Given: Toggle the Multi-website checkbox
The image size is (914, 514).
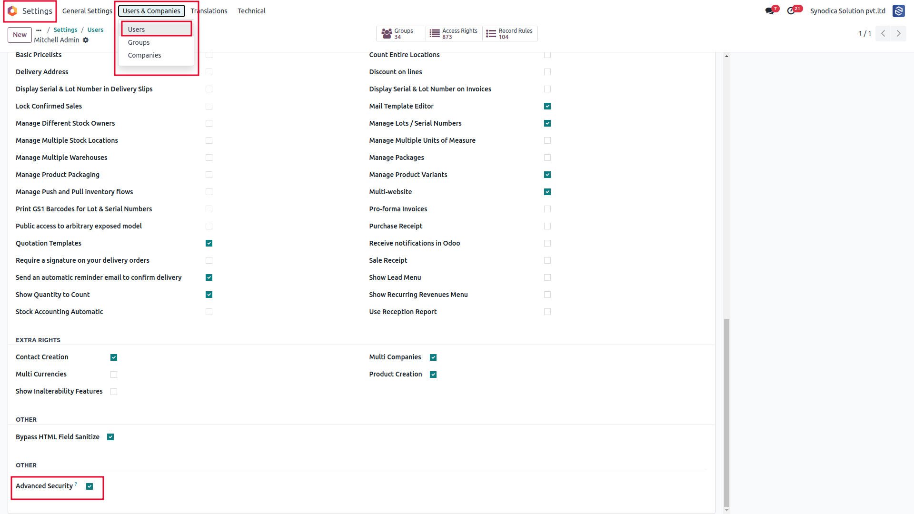Looking at the screenshot, I should coord(547,192).
